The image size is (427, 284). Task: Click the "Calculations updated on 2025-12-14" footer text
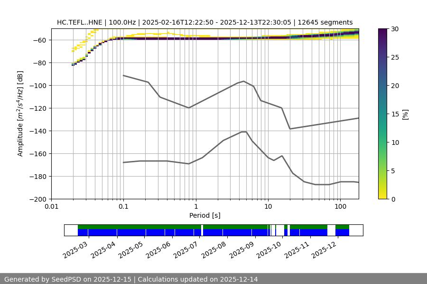197,279
